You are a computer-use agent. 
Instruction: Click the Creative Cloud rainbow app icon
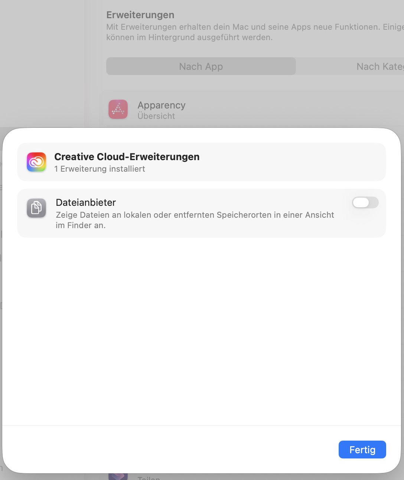click(x=36, y=162)
